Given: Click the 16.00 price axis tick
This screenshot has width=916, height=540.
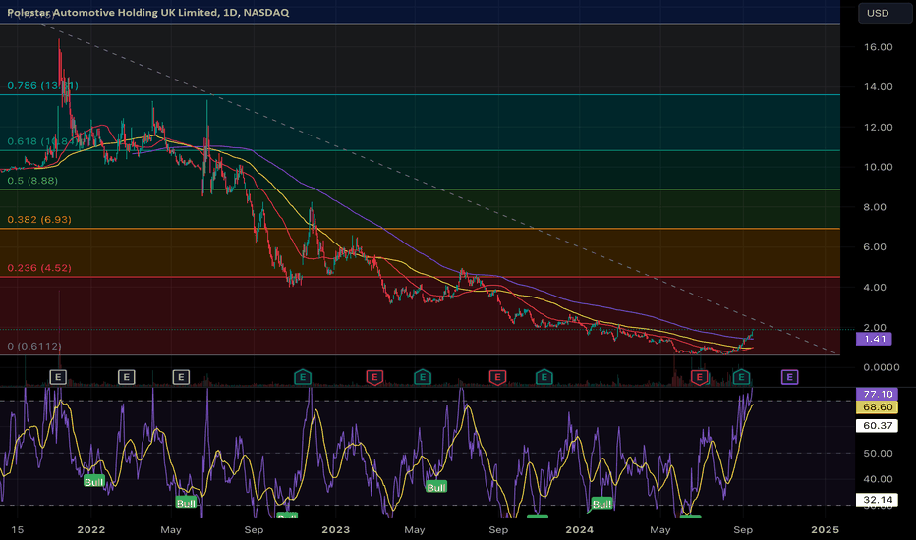Looking at the screenshot, I should click(x=878, y=47).
